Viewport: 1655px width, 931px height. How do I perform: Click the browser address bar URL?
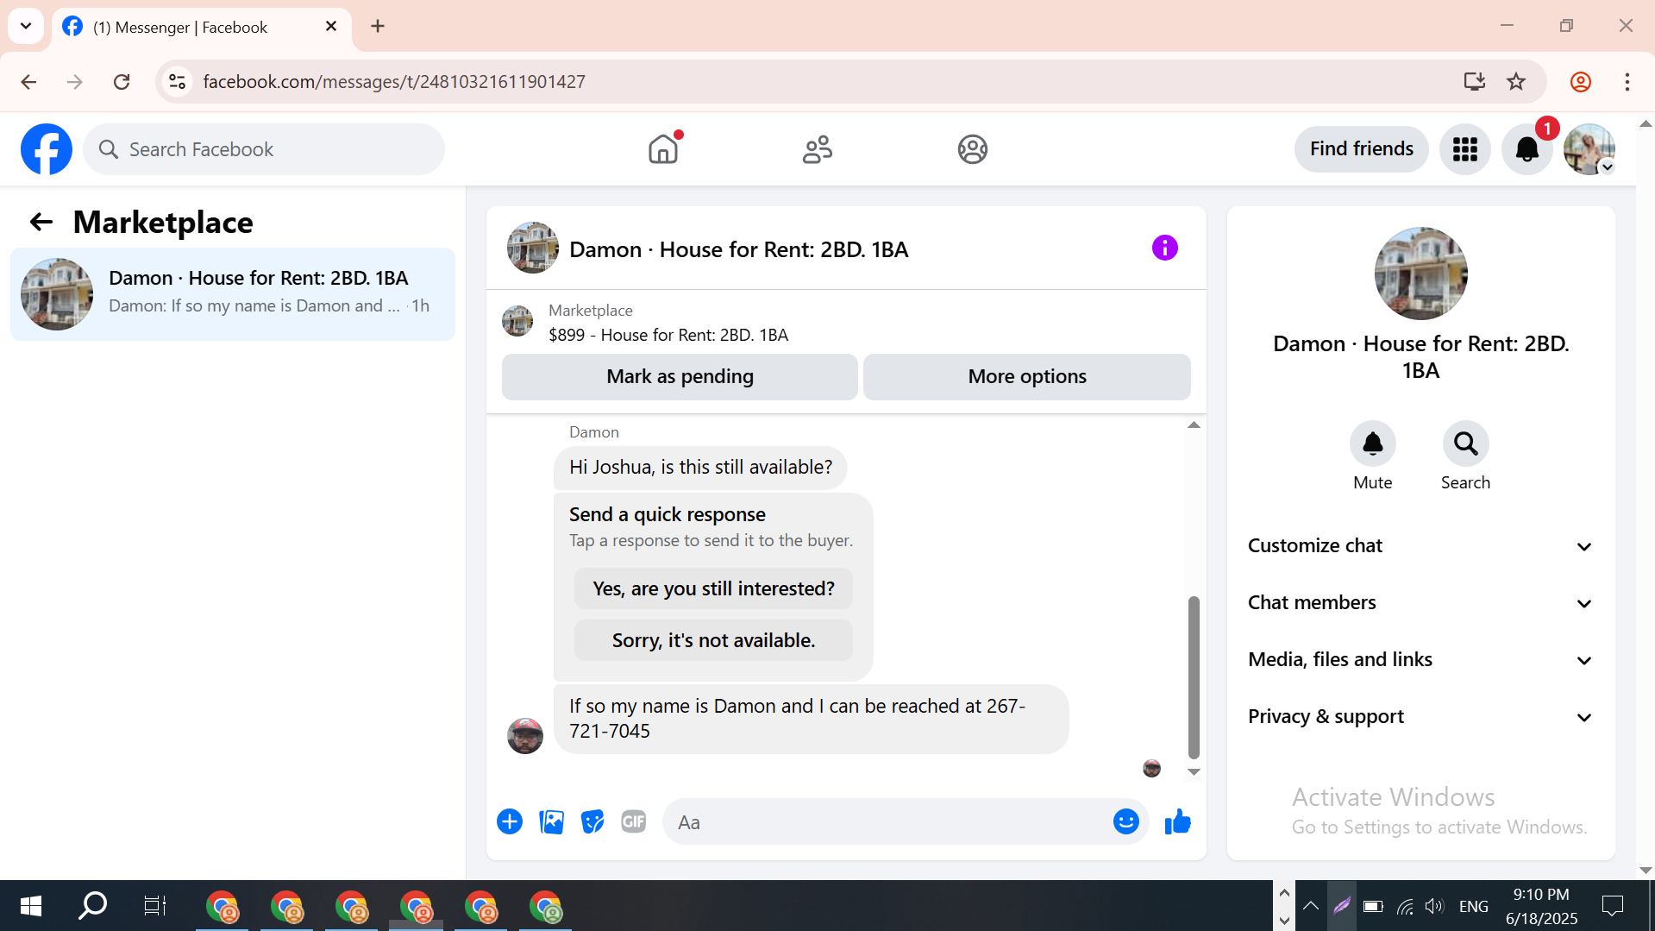click(394, 82)
